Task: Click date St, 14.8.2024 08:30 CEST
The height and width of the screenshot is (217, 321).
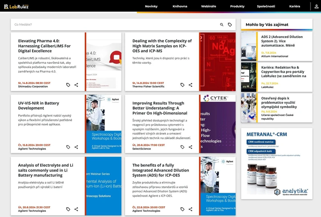Action: pos(34,83)
